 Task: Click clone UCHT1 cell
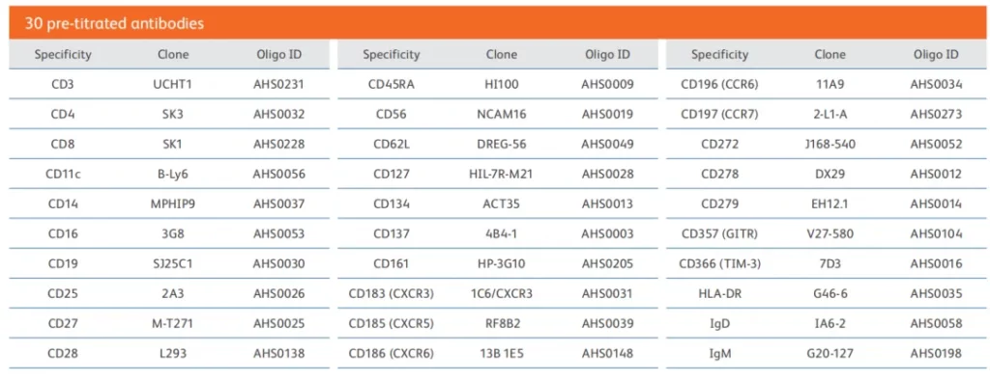[x=173, y=84]
